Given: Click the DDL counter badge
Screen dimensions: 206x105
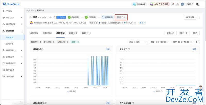Looking at the screenshot, I should [x=75, y=42].
